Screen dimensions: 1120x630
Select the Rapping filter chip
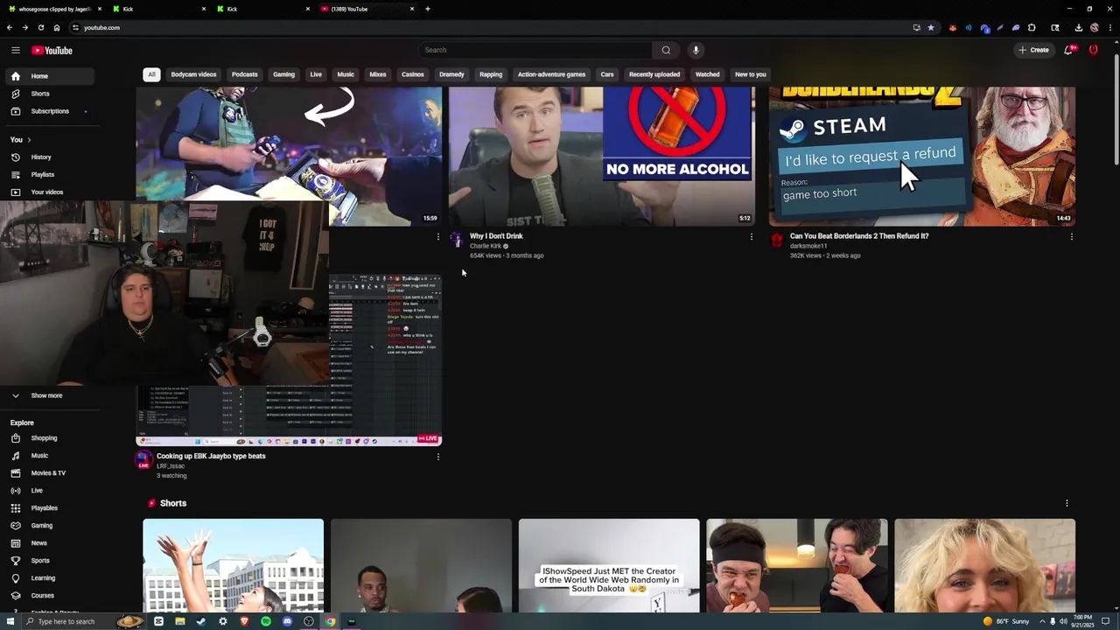(491, 74)
